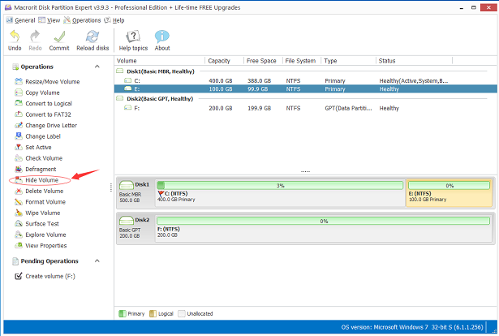
Task: Select Change Drive Letter operation
Action: coord(45,125)
